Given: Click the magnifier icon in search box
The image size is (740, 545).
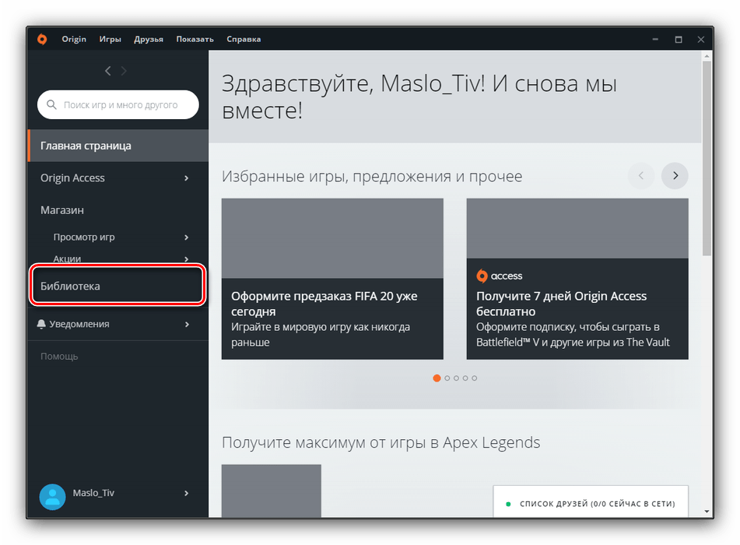Looking at the screenshot, I should click(x=52, y=105).
